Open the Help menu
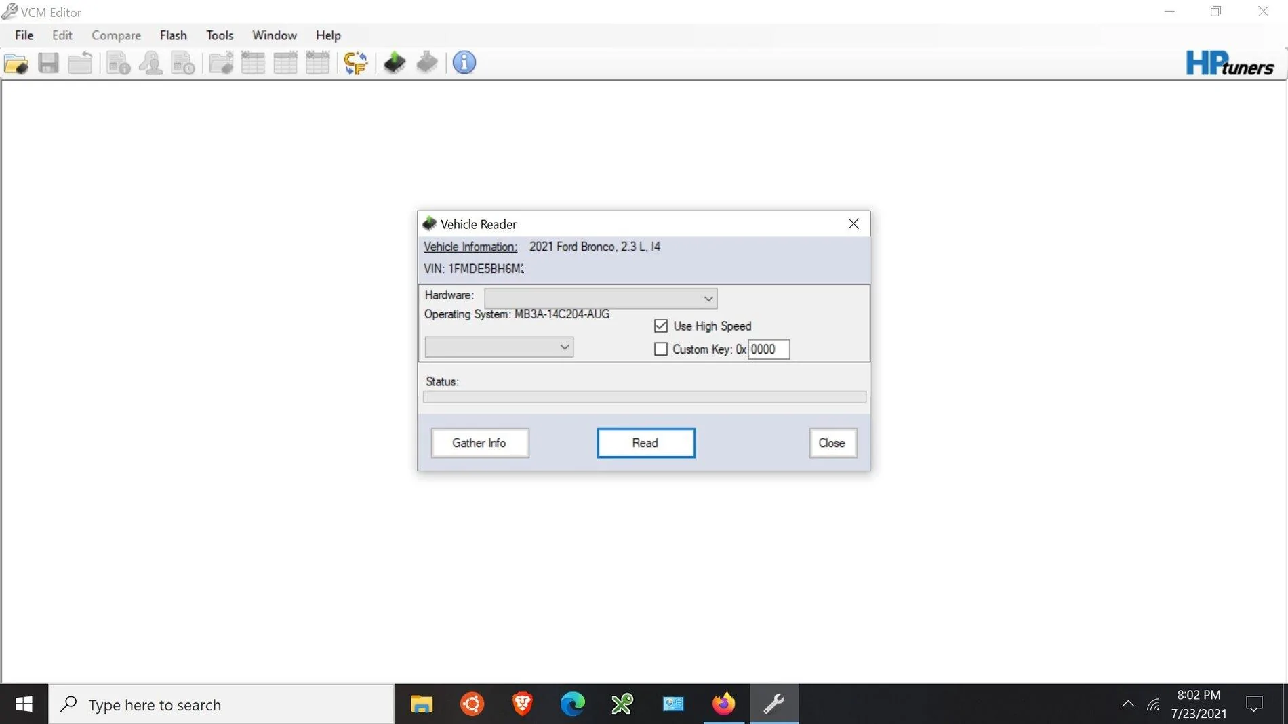This screenshot has width=1288, height=724. pos(328,35)
